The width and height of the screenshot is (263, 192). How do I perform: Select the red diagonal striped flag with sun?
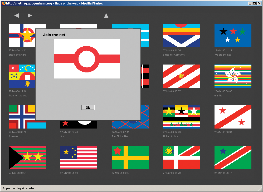[x=181, y=76]
